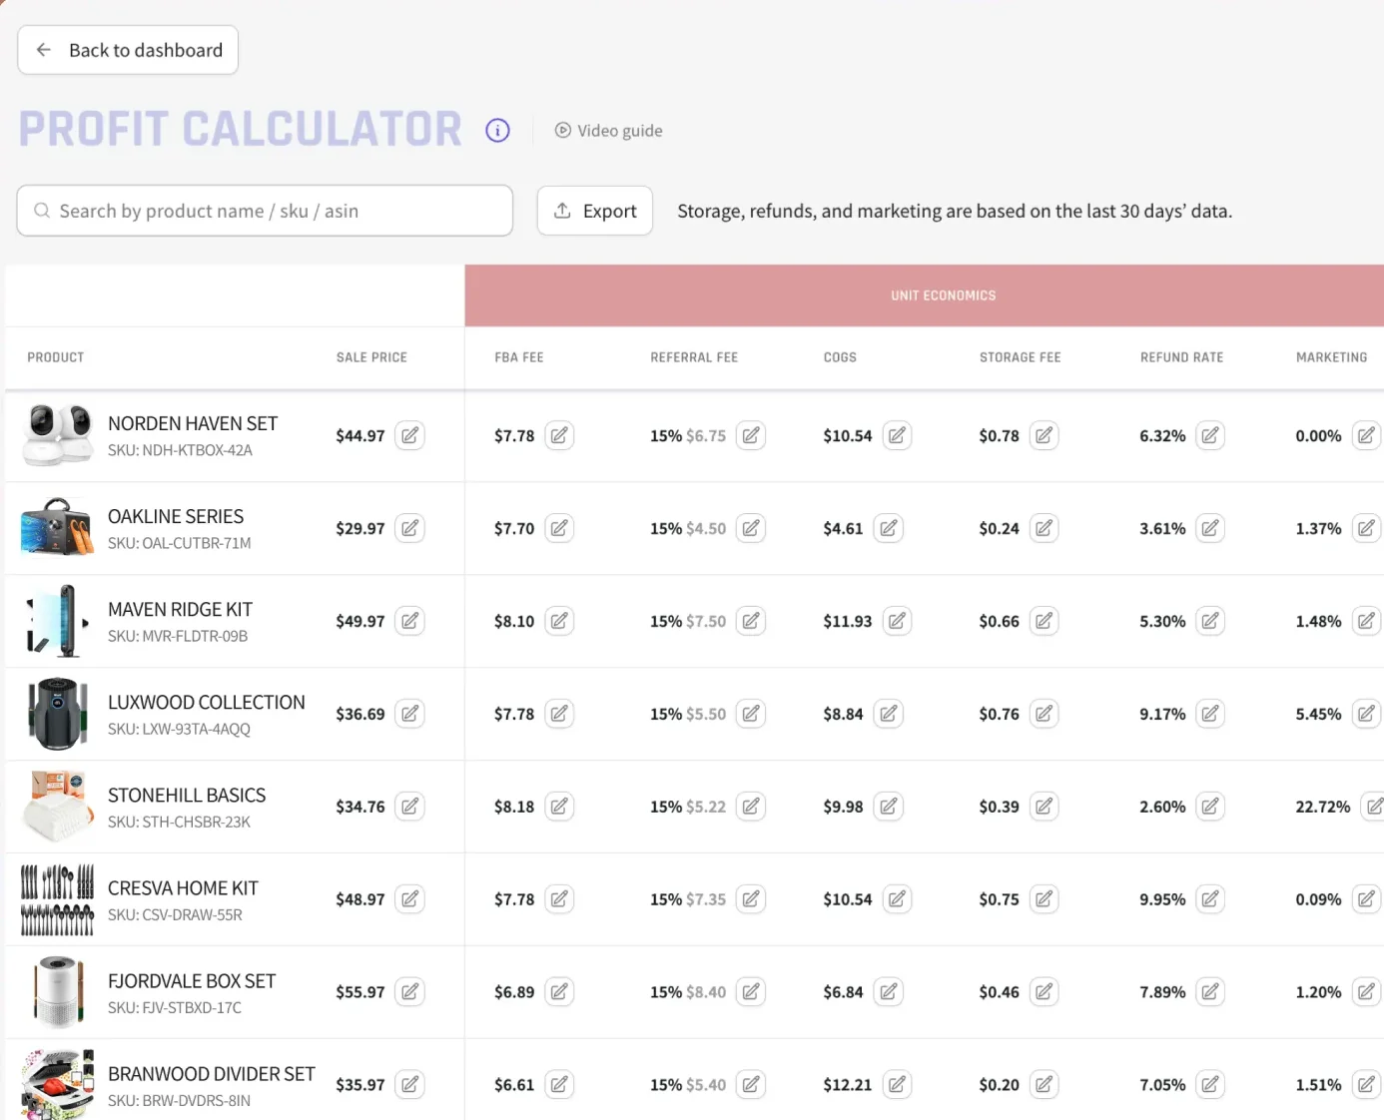
Task: Export the profit calculator data
Action: pos(595,211)
